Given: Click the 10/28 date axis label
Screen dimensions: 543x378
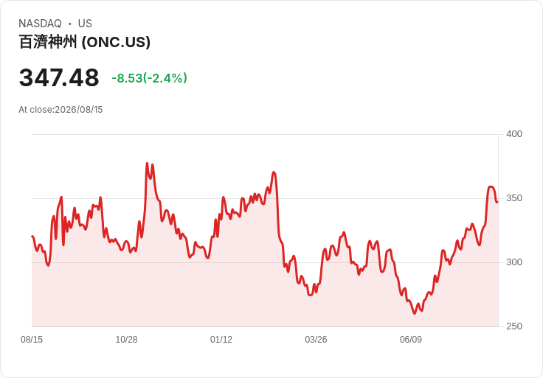Looking at the screenshot, I should coord(126,339).
